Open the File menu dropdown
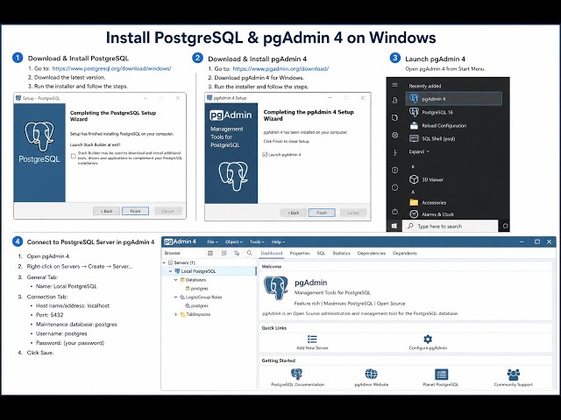This screenshot has height=420, width=561. click(x=212, y=241)
